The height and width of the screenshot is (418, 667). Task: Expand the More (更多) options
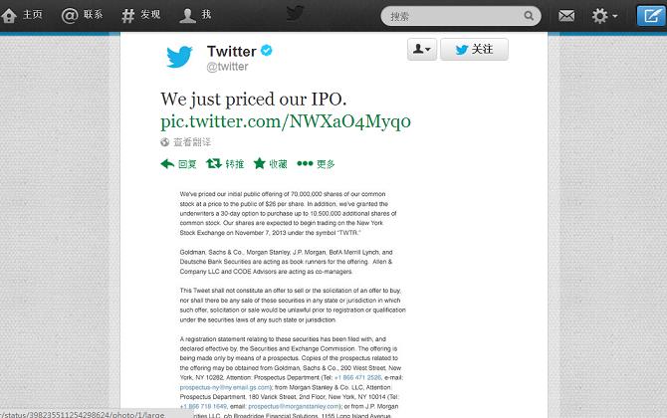316,163
